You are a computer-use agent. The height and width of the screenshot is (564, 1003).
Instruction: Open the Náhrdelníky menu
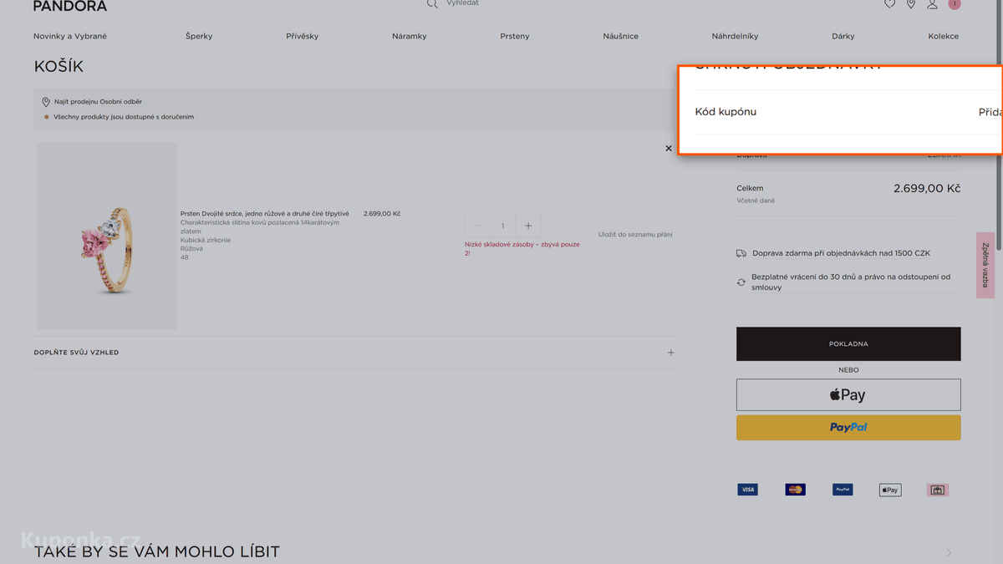(x=735, y=36)
